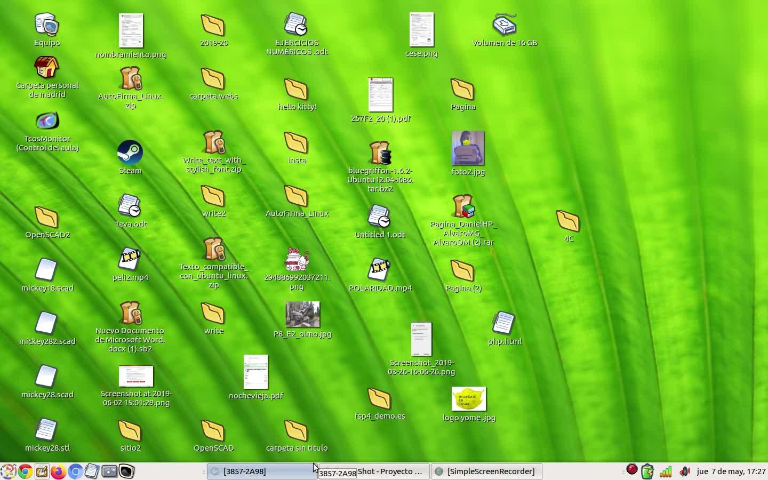Select Screenshot at 2019-06-02 15:01:29.png

136,377
